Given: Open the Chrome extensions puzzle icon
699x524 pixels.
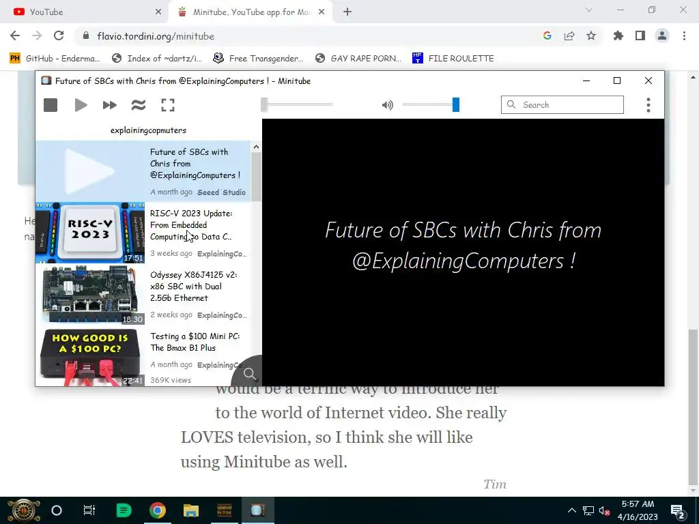Looking at the screenshot, I should 618,36.
